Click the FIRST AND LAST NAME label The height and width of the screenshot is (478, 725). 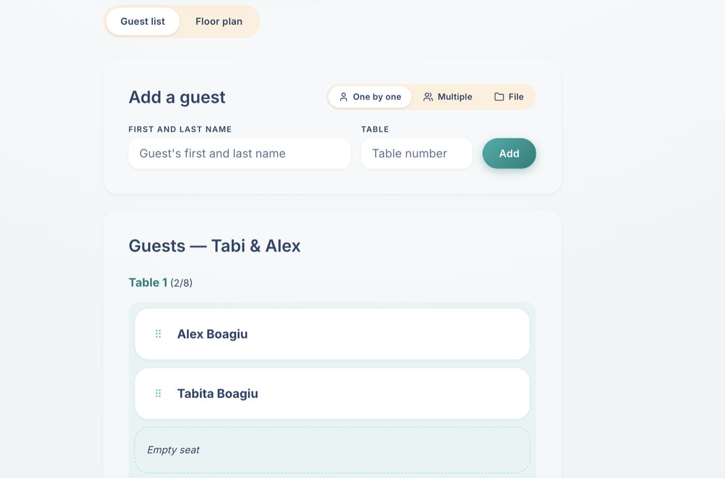[180, 129]
